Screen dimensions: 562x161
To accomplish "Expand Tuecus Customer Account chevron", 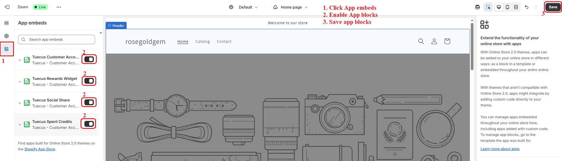I will [x=20, y=60].
